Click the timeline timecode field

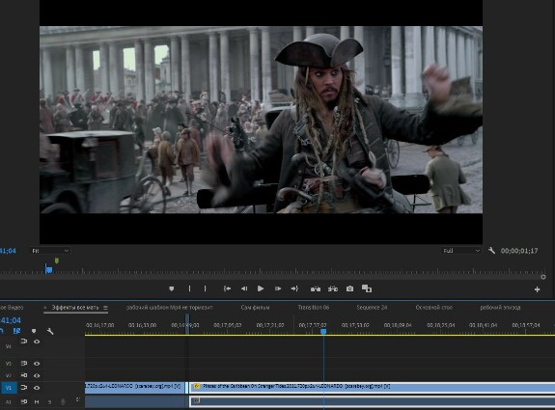click(x=11, y=320)
